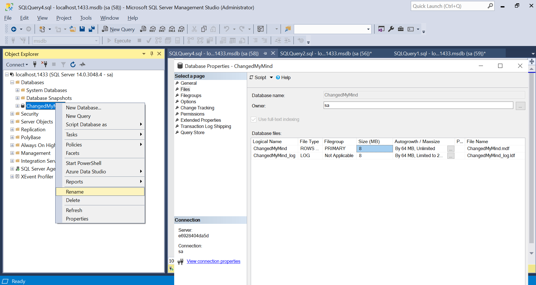Click the View connection properties link
This screenshot has width=536, height=285.
(213, 261)
